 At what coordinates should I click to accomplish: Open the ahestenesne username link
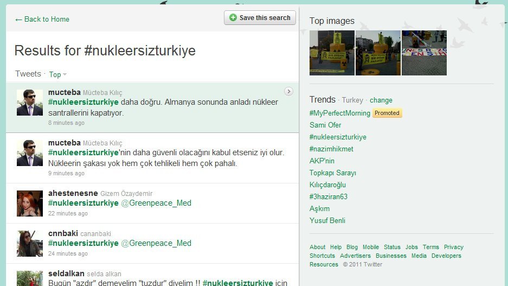pyautogui.click(x=73, y=193)
